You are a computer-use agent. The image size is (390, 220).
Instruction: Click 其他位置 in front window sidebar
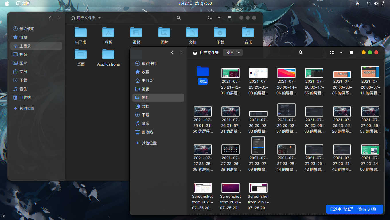[158, 143]
